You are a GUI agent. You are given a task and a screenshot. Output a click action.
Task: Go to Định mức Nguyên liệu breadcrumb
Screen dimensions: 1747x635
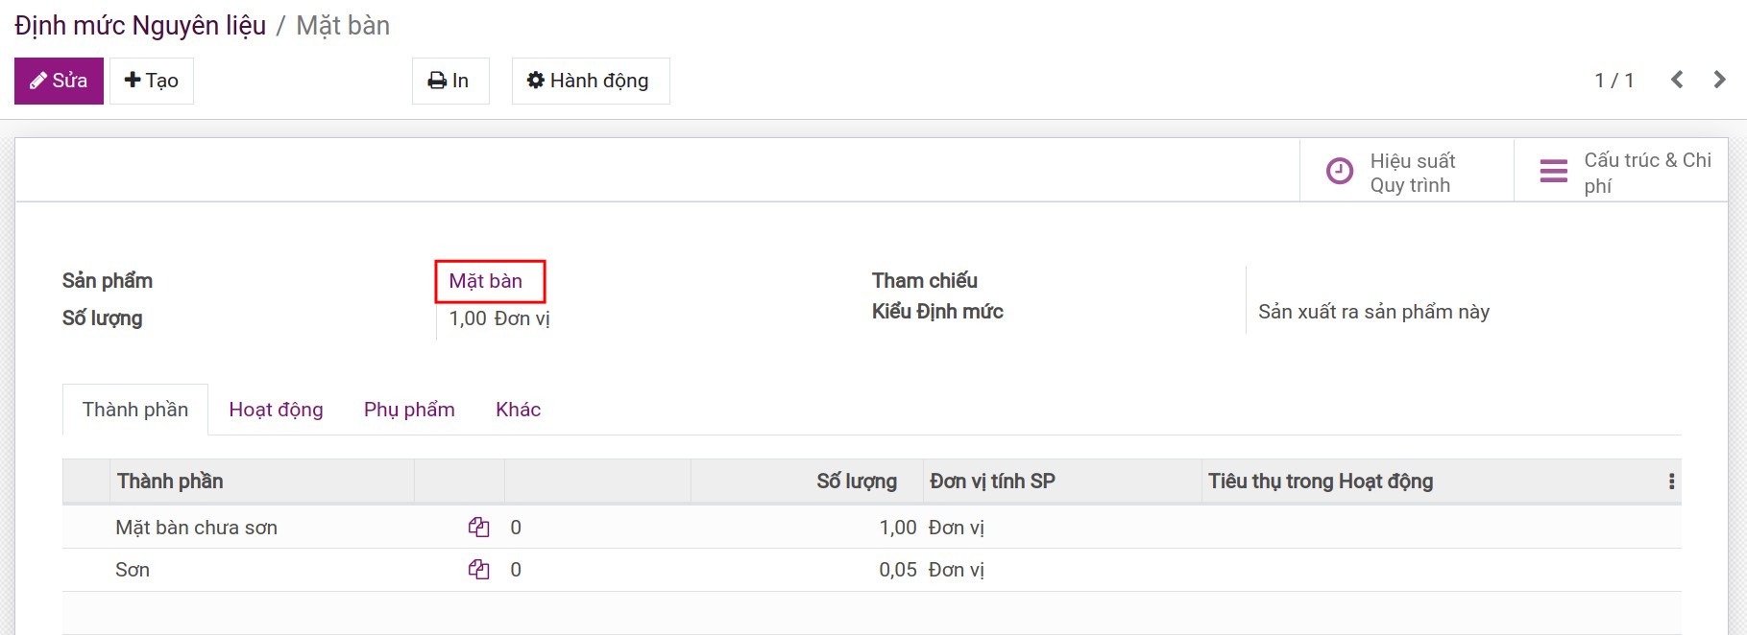(x=140, y=26)
